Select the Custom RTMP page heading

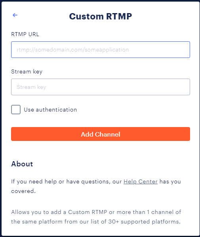pyautogui.click(x=101, y=16)
